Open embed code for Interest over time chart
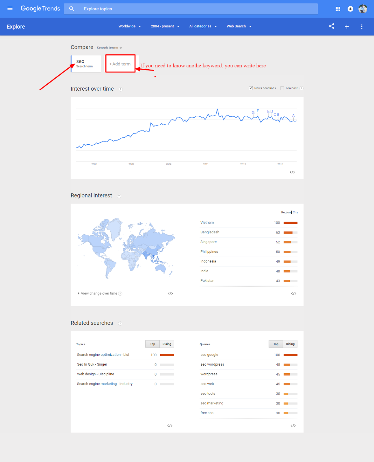This screenshot has height=462, width=374. point(292,172)
